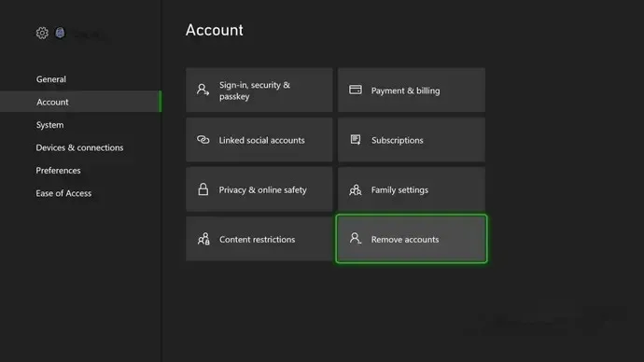Viewport: 644px width, 362px height.
Task: Open the General settings section
Action: click(x=51, y=79)
